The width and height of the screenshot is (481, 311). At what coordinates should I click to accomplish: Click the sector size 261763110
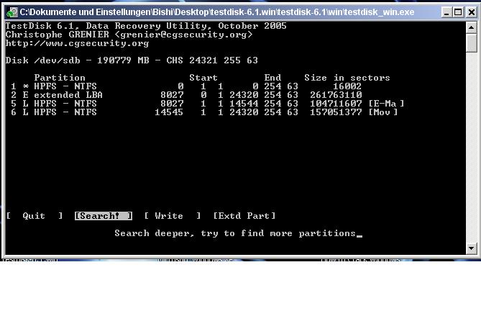[336, 95]
